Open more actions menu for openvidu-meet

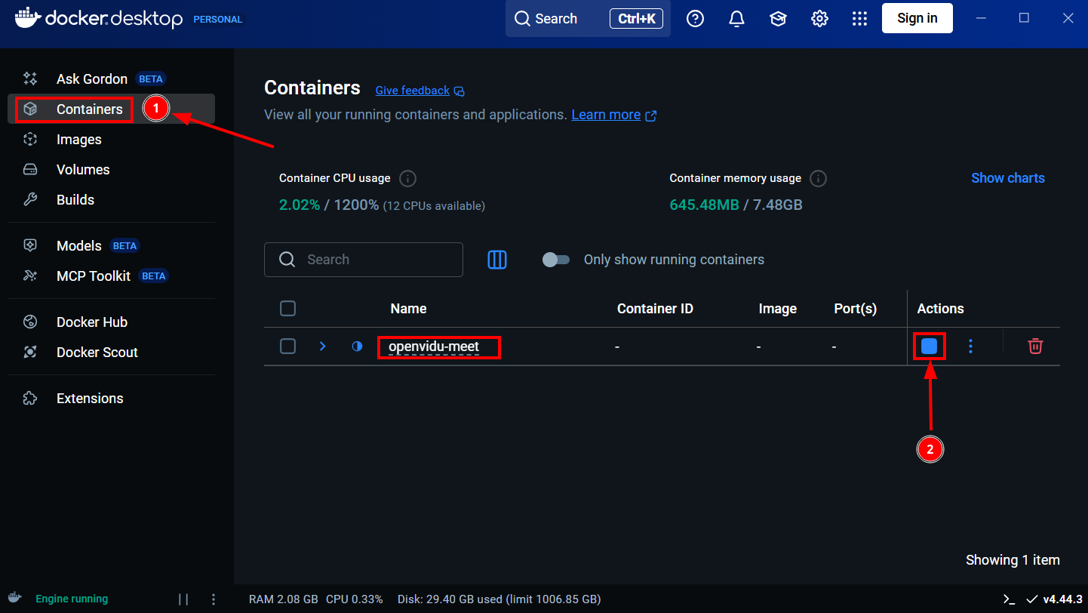(970, 347)
